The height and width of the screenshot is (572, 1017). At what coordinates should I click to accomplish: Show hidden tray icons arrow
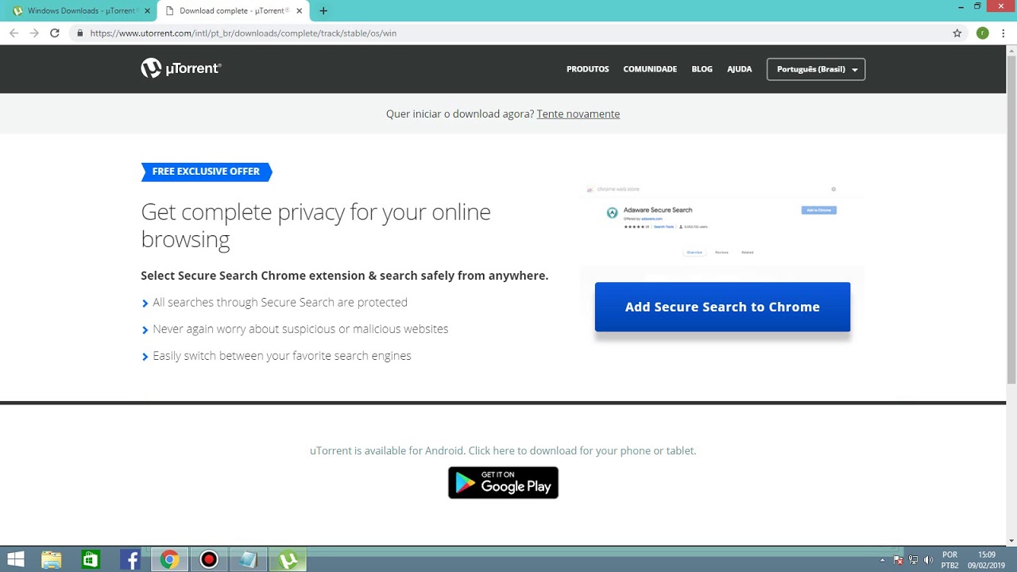click(882, 560)
